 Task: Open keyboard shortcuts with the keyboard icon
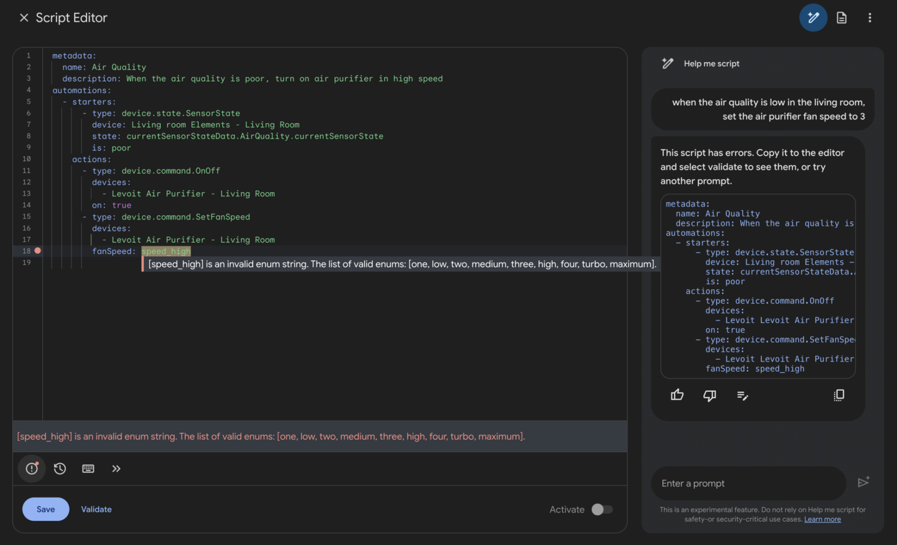[88, 468]
